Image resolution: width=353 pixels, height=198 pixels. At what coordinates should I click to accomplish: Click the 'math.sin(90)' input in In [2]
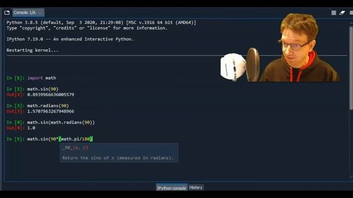43,89
